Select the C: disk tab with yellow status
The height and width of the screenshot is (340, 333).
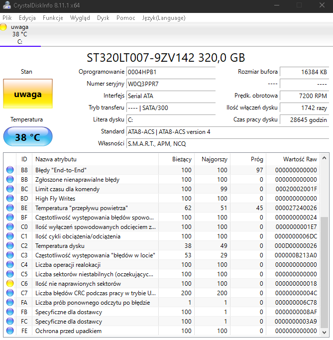click(x=20, y=34)
